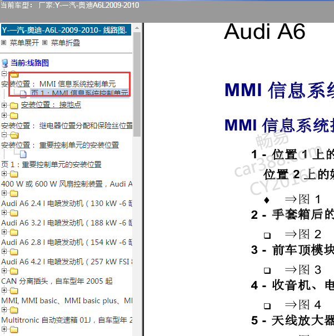The height and width of the screenshot is (336, 334).
Task: Open Audi A6 4.2 l 电喷发动机 257 kW FSI entry
Action: coord(67,262)
